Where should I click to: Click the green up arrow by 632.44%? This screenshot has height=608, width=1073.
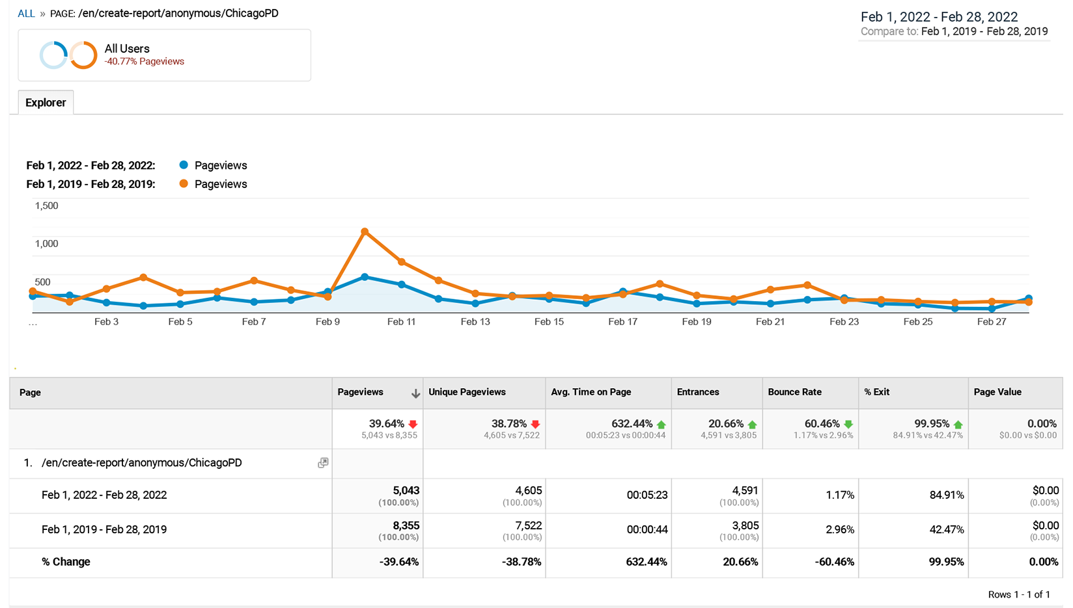click(662, 425)
